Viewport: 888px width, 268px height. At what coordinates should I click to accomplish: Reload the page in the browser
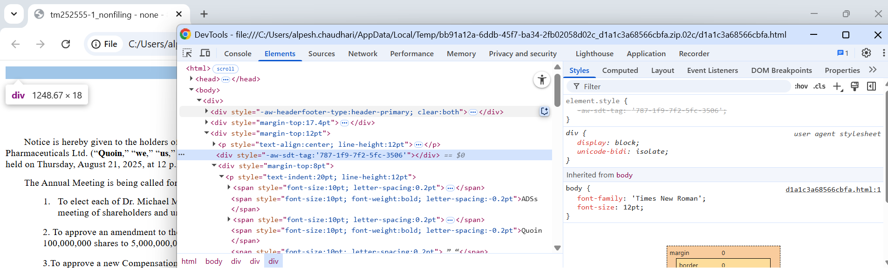tap(66, 44)
